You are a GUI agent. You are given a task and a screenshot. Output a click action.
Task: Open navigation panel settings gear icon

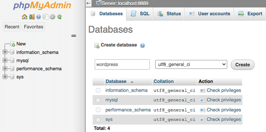point(52,17)
